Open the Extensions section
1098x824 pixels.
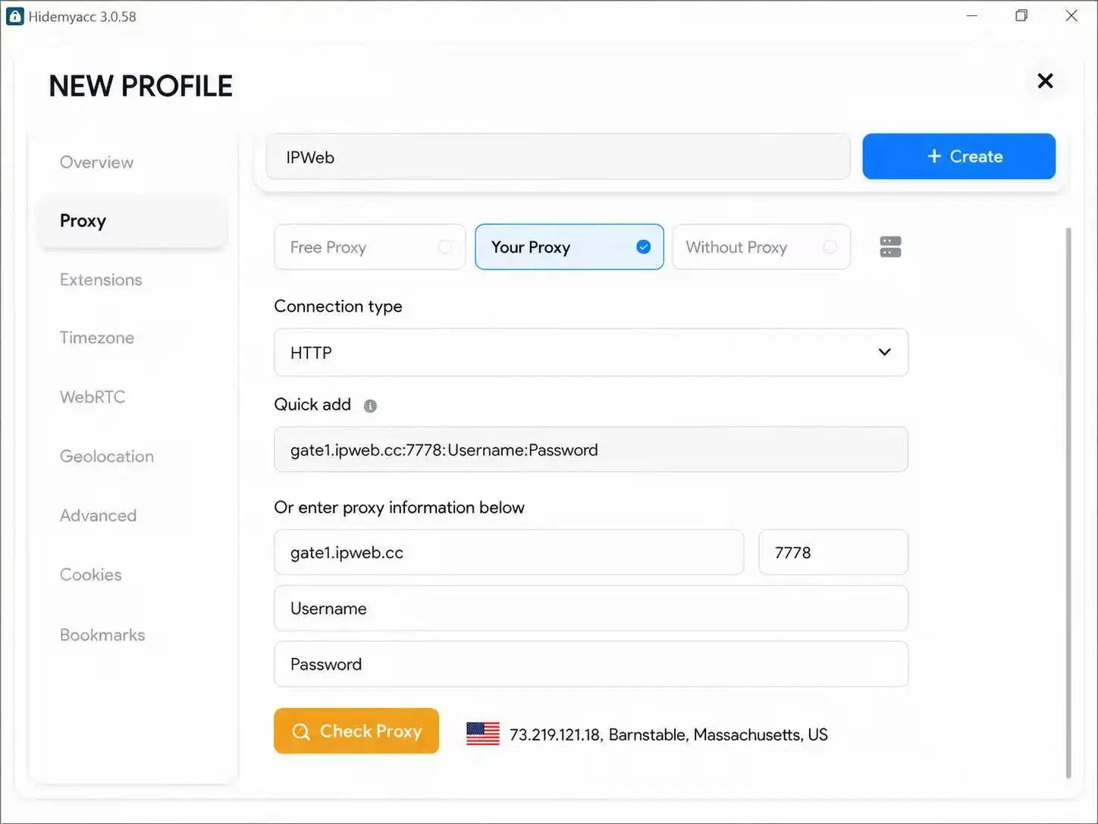point(101,279)
